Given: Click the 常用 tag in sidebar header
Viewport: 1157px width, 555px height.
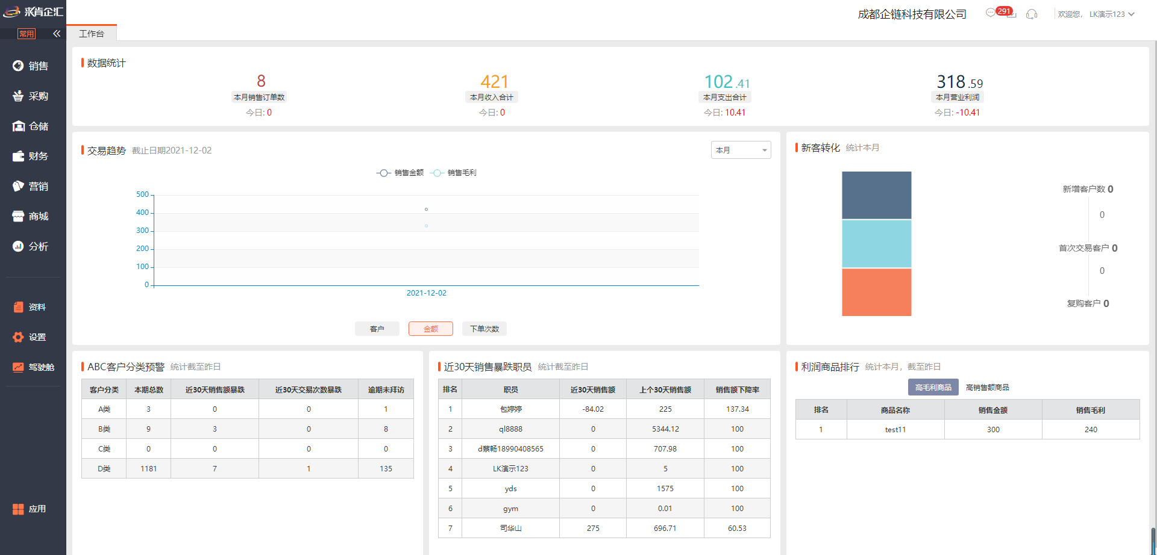Looking at the screenshot, I should [x=27, y=34].
